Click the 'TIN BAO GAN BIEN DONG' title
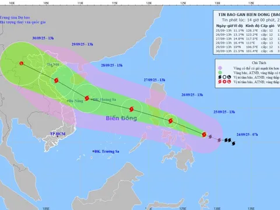The width and height of the screenshot is (280, 210). click(244, 15)
